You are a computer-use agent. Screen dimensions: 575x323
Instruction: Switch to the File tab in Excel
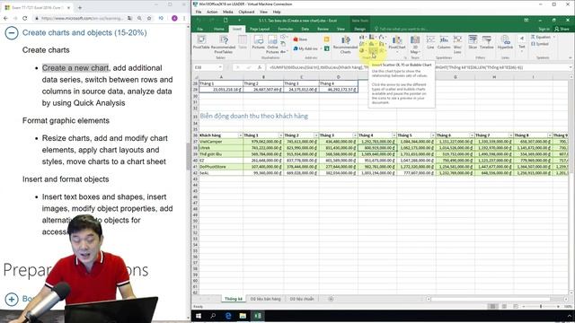coord(199,29)
